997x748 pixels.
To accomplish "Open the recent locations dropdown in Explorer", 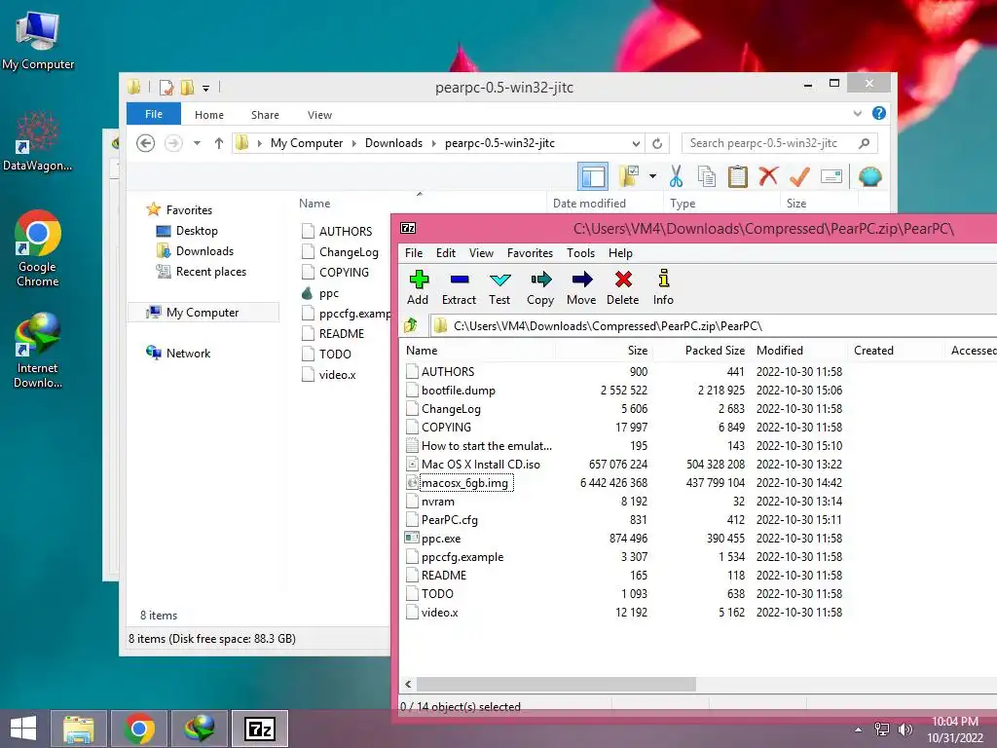I will click(x=197, y=143).
